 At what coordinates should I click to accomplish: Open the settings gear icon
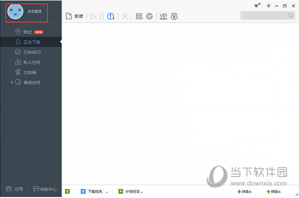(x=149, y=16)
